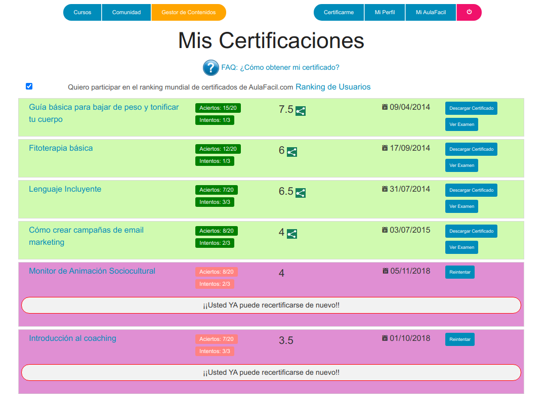Retry the Monitor de Animación Sociocultural exam
This screenshot has height=394, width=548.
pos(459,272)
